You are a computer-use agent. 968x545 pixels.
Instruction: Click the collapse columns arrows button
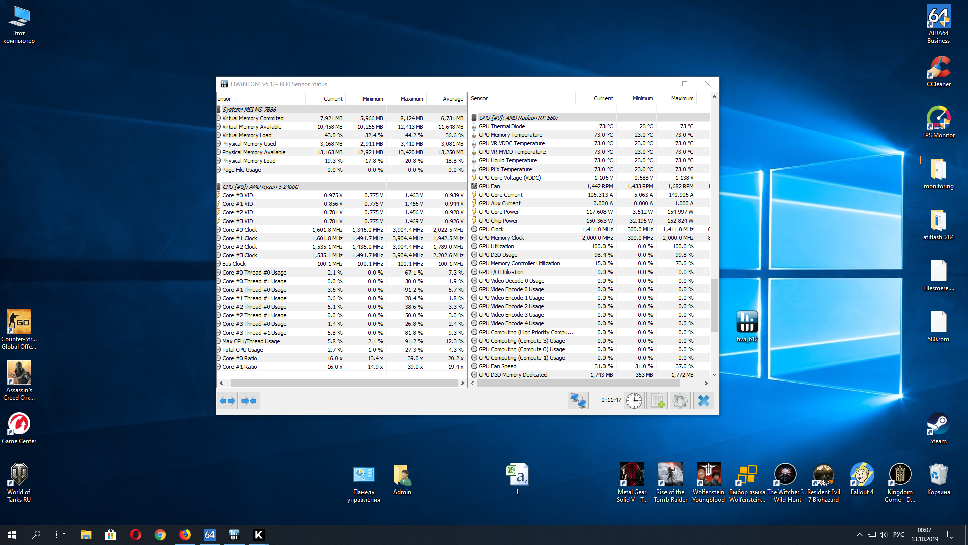coord(250,401)
